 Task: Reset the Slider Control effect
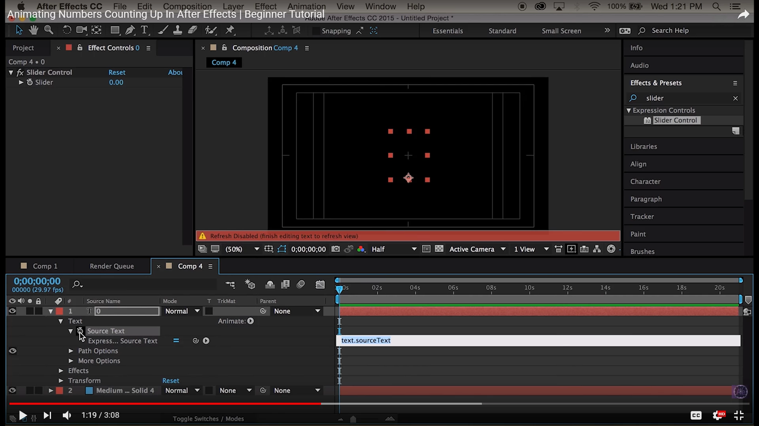tap(117, 73)
